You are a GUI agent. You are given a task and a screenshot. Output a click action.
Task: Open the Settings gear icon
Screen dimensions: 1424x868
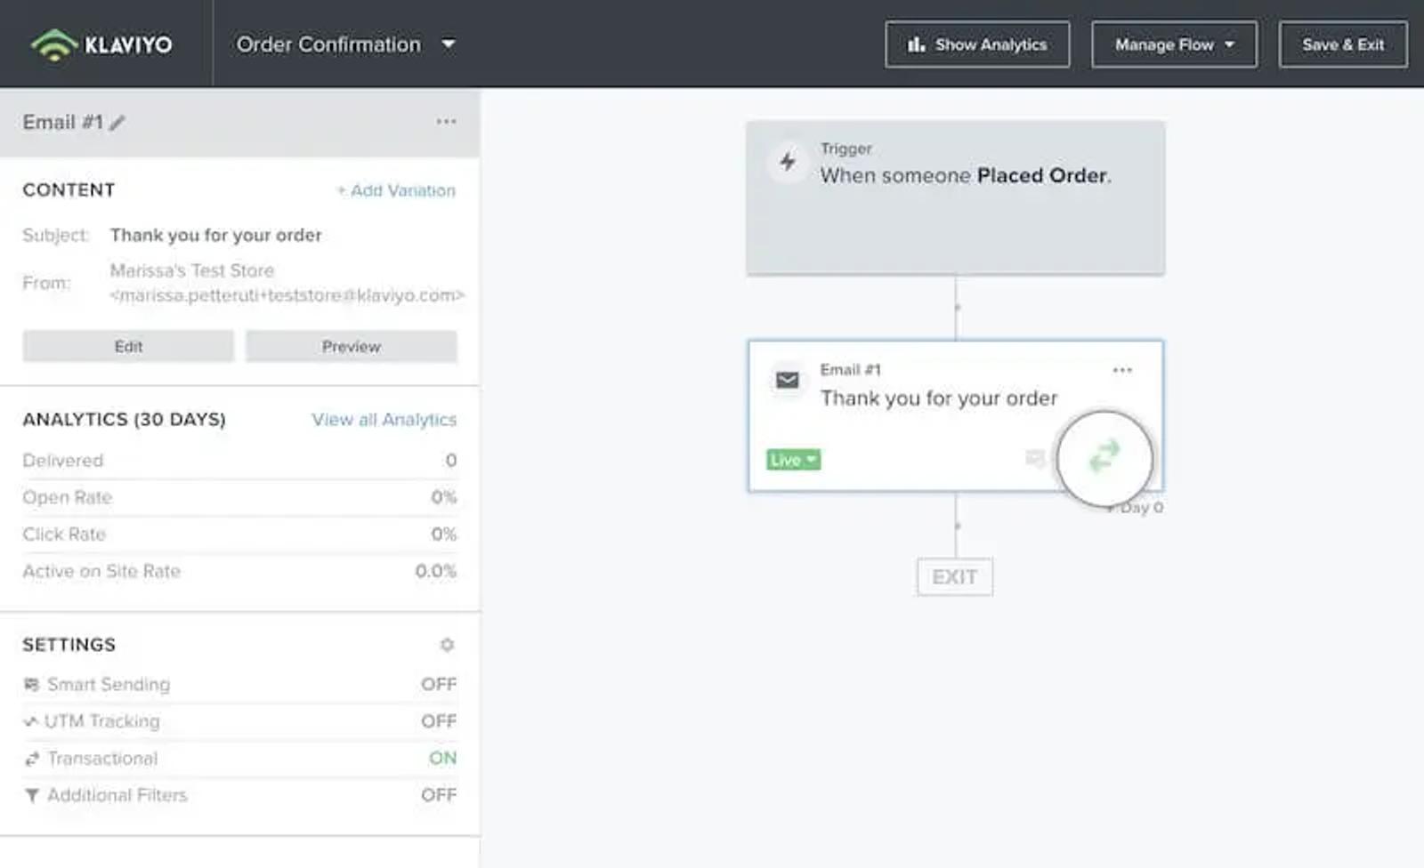447,644
